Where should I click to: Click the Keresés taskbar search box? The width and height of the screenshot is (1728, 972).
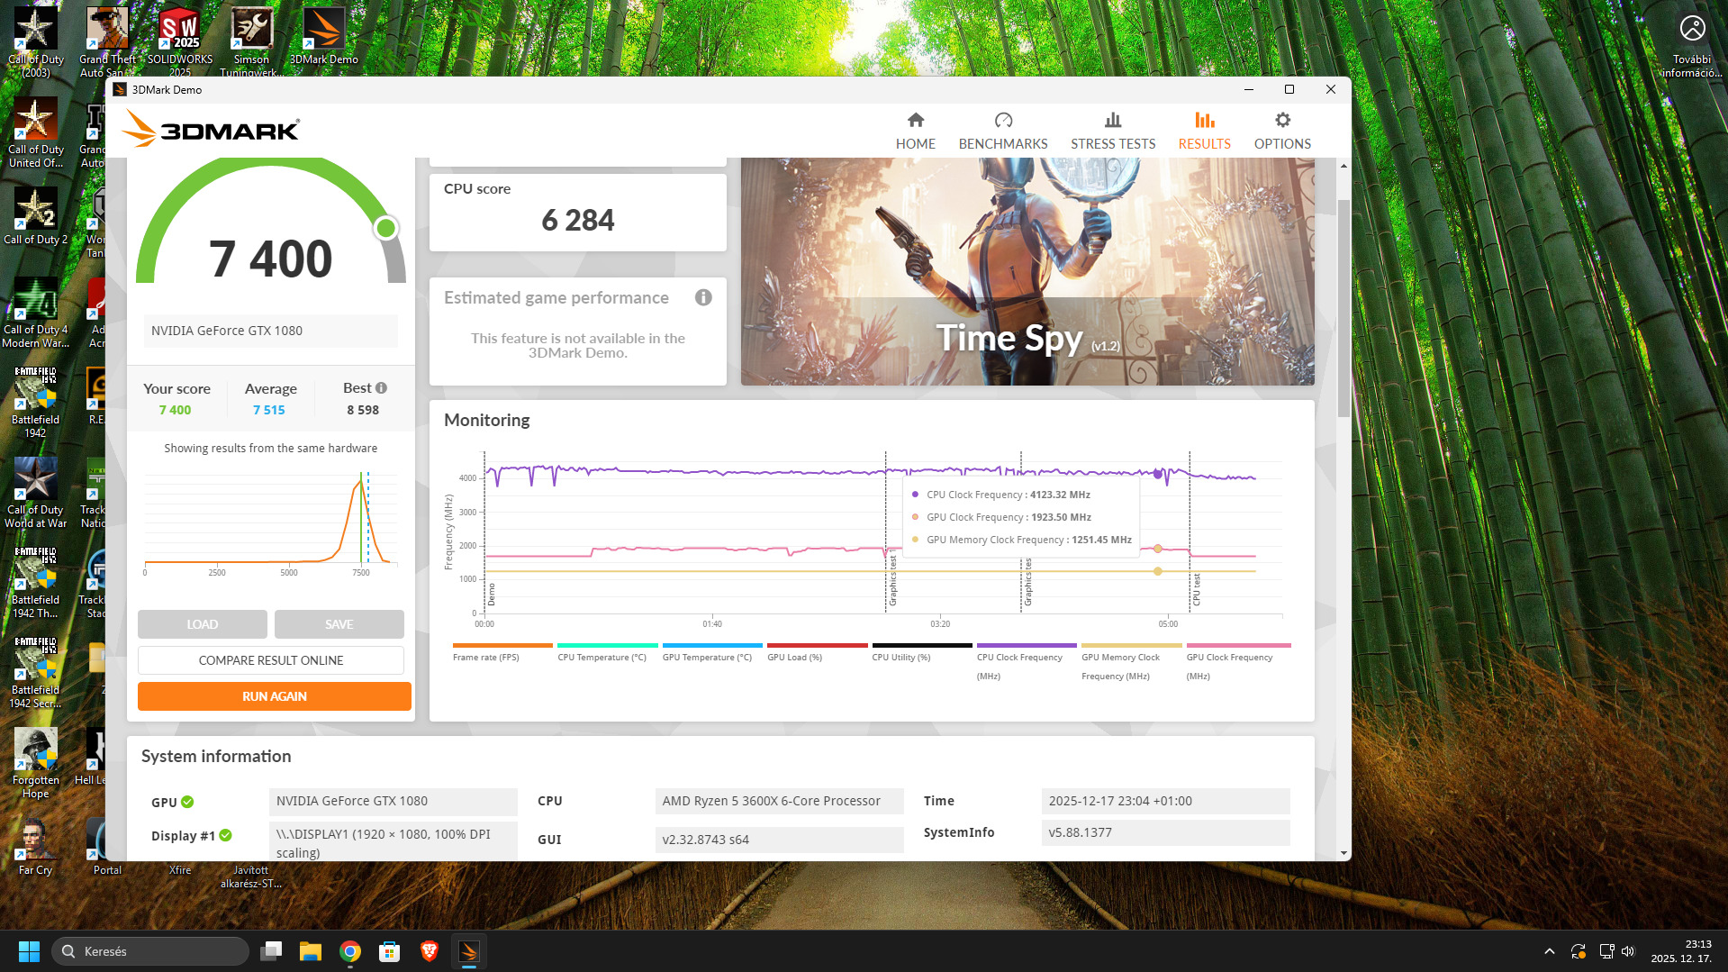(x=150, y=951)
